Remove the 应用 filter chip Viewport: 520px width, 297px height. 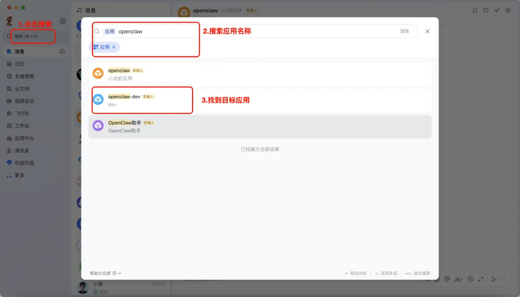pyautogui.click(x=114, y=47)
